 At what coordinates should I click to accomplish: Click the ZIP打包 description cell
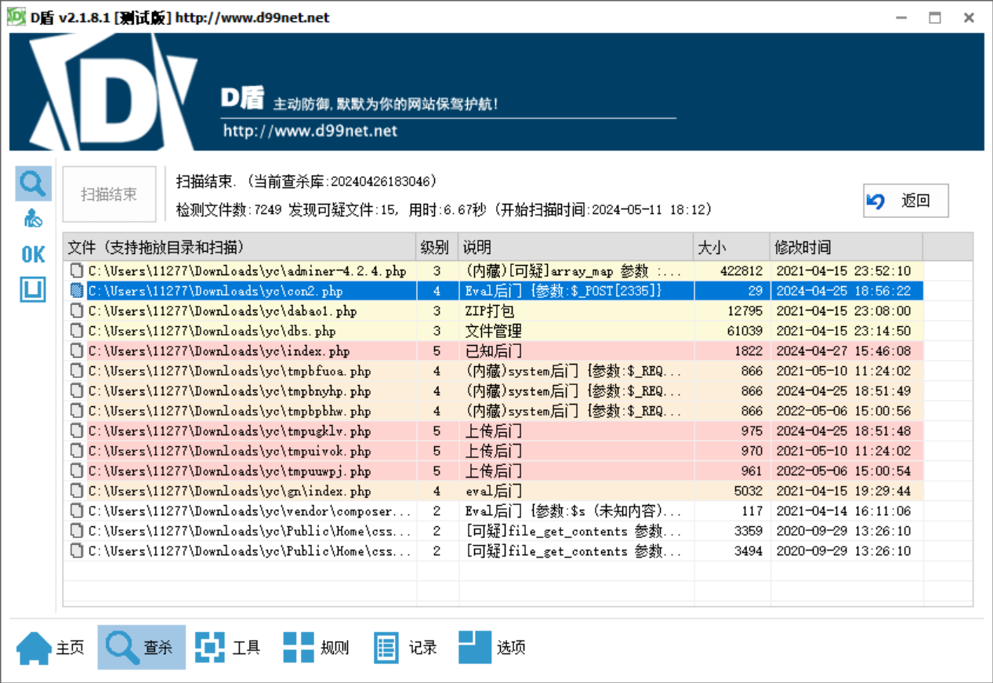pos(490,311)
